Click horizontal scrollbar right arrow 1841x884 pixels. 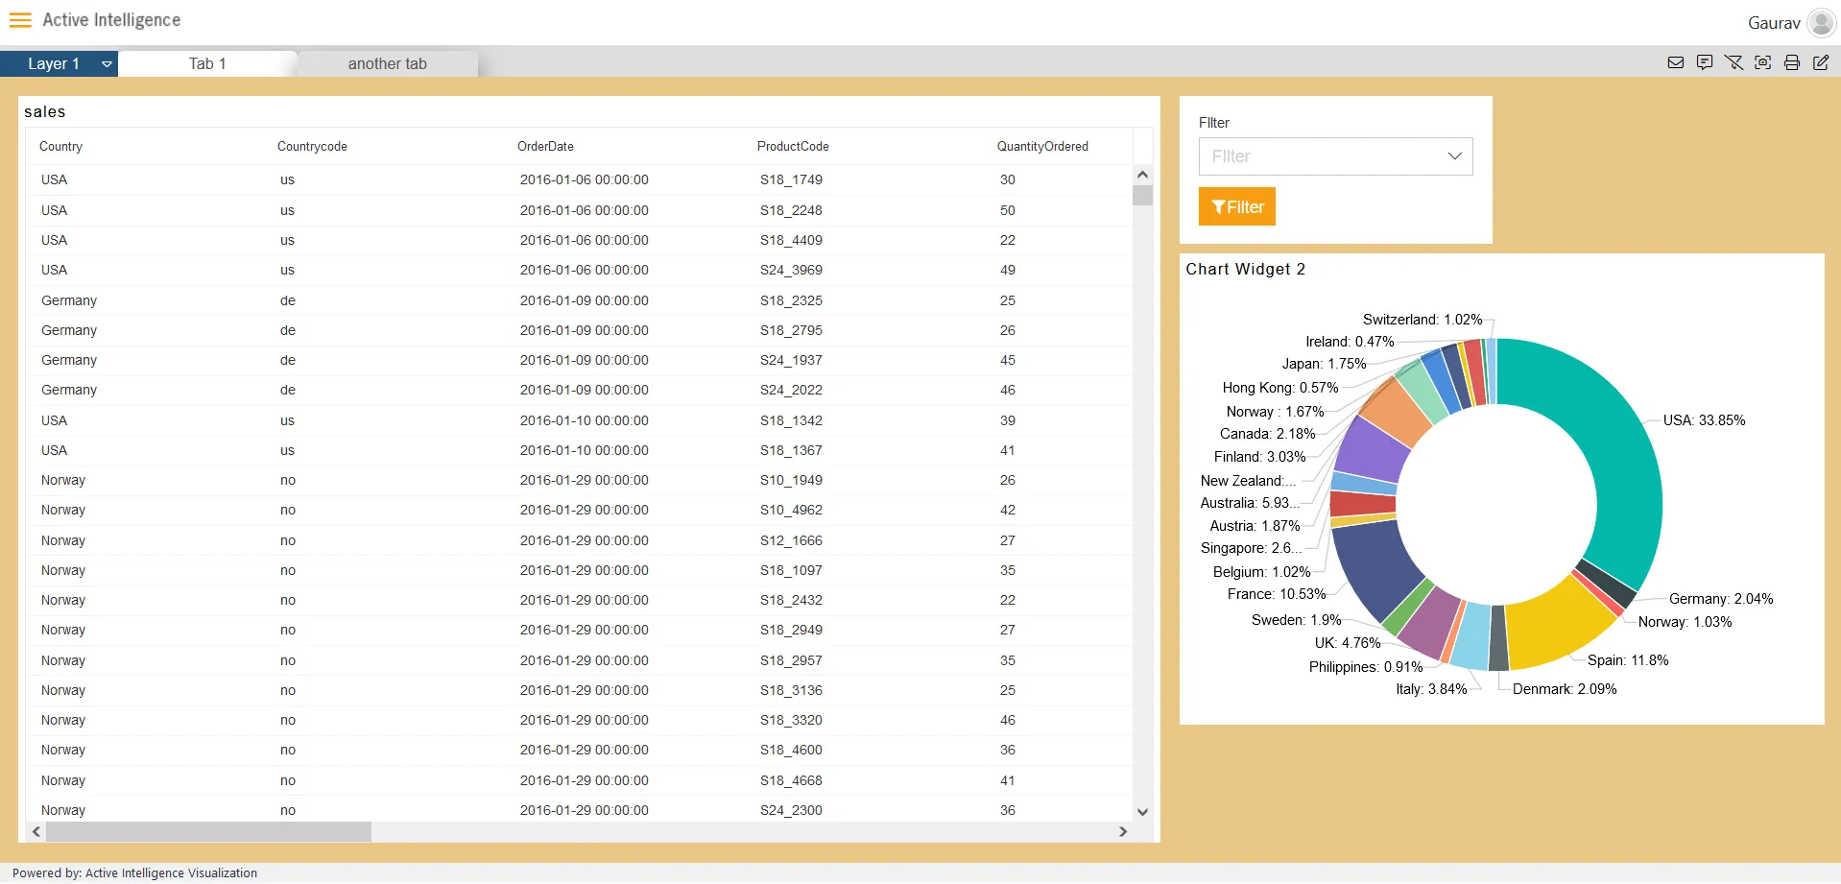coord(1123,832)
